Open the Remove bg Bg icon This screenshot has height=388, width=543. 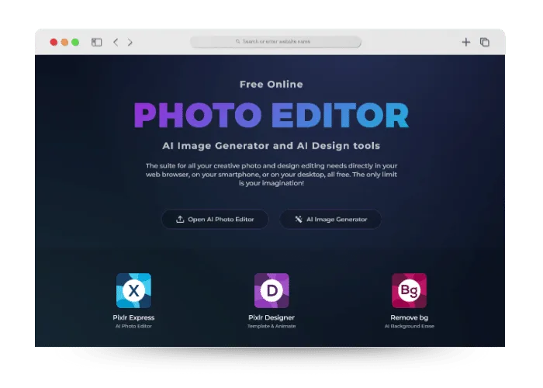coord(410,291)
